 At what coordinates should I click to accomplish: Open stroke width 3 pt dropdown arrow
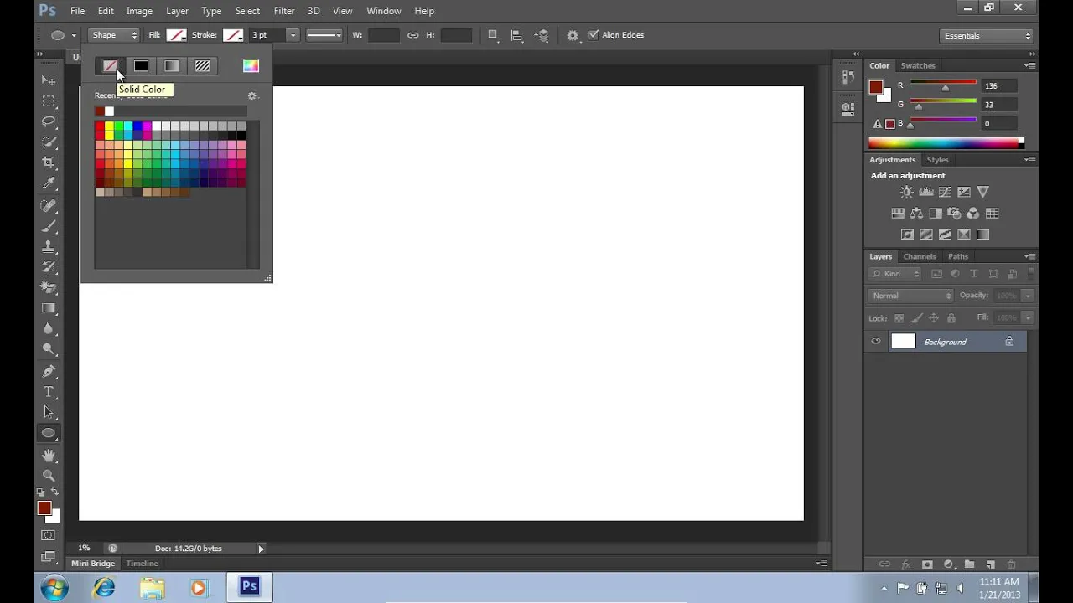(x=293, y=35)
